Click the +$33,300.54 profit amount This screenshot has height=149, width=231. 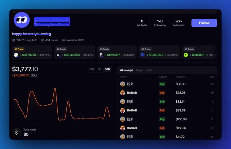[71, 55]
